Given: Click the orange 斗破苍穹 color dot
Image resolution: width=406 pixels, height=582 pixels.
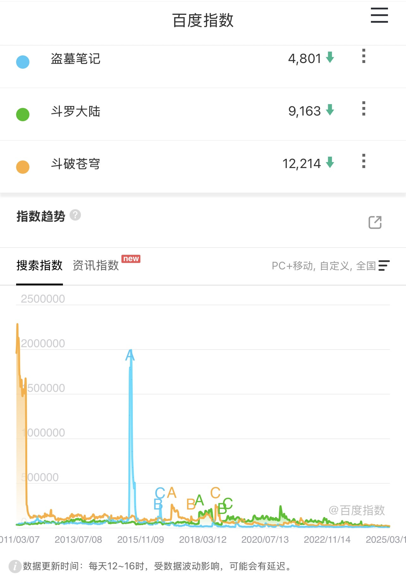Looking at the screenshot, I should (23, 167).
